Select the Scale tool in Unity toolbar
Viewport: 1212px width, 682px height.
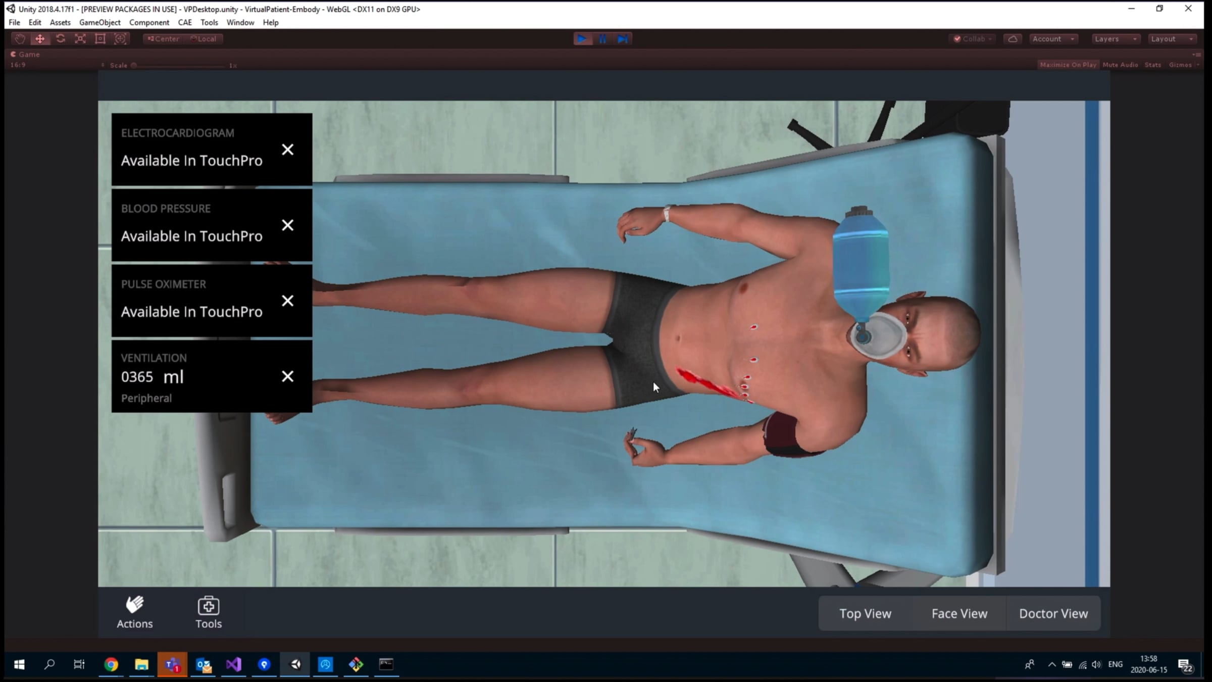pyautogui.click(x=80, y=39)
